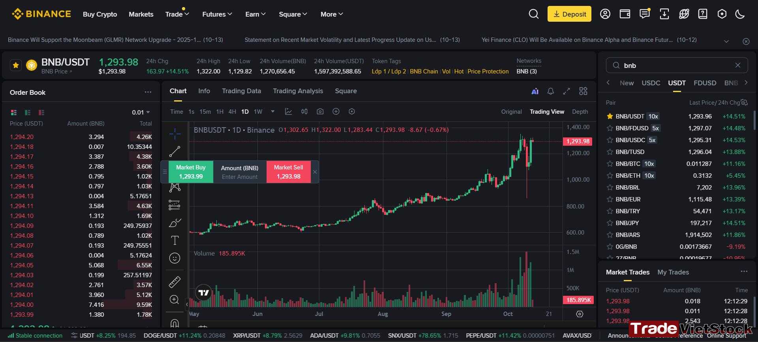Open the wallet icon in header
Image resolution: width=758 pixels, height=342 pixels.
625,14
